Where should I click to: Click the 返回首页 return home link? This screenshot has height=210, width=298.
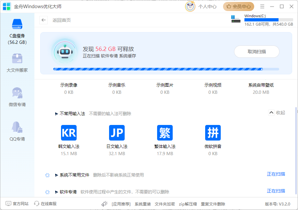click(62, 20)
